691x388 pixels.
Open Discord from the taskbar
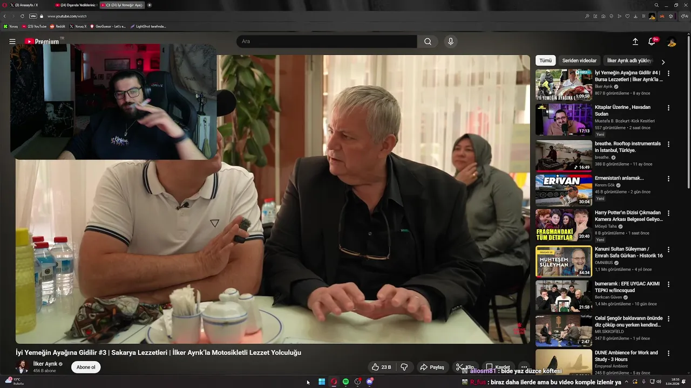point(370,382)
